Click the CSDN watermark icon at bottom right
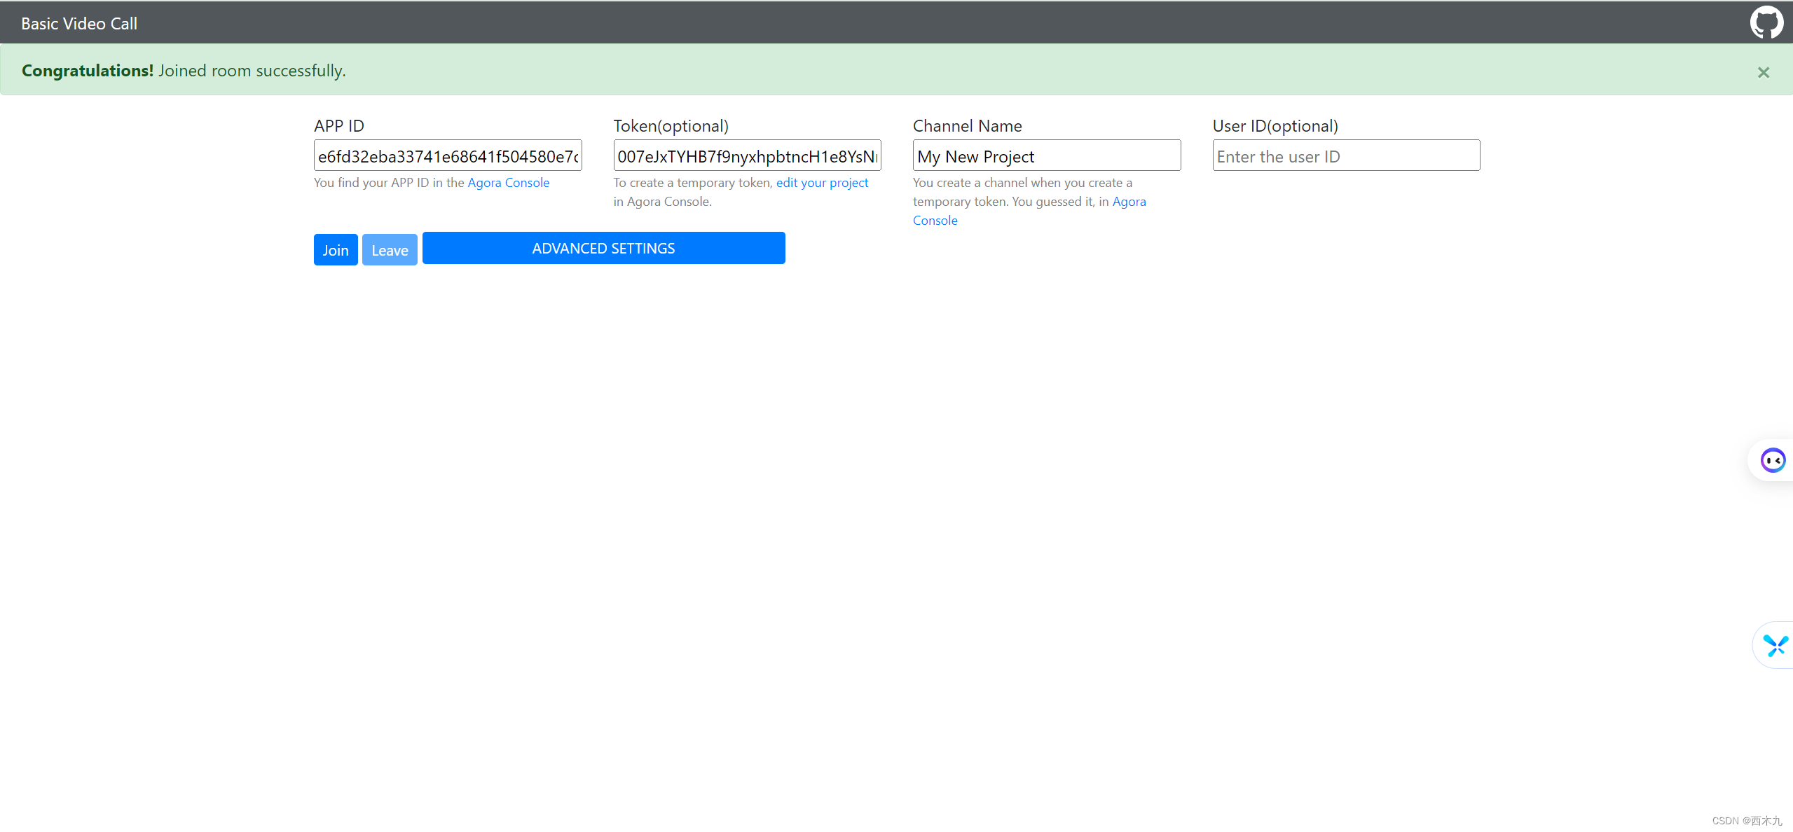This screenshot has width=1793, height=832. pyautogui.click(x=1726, y=821)
